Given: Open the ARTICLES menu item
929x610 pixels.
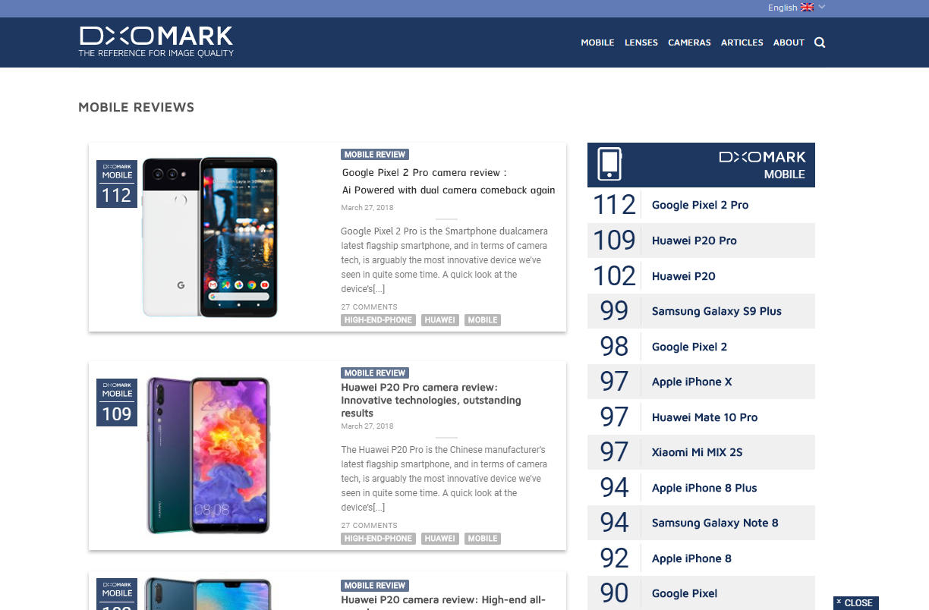Looking at the screenshot, I should point(742,42).
